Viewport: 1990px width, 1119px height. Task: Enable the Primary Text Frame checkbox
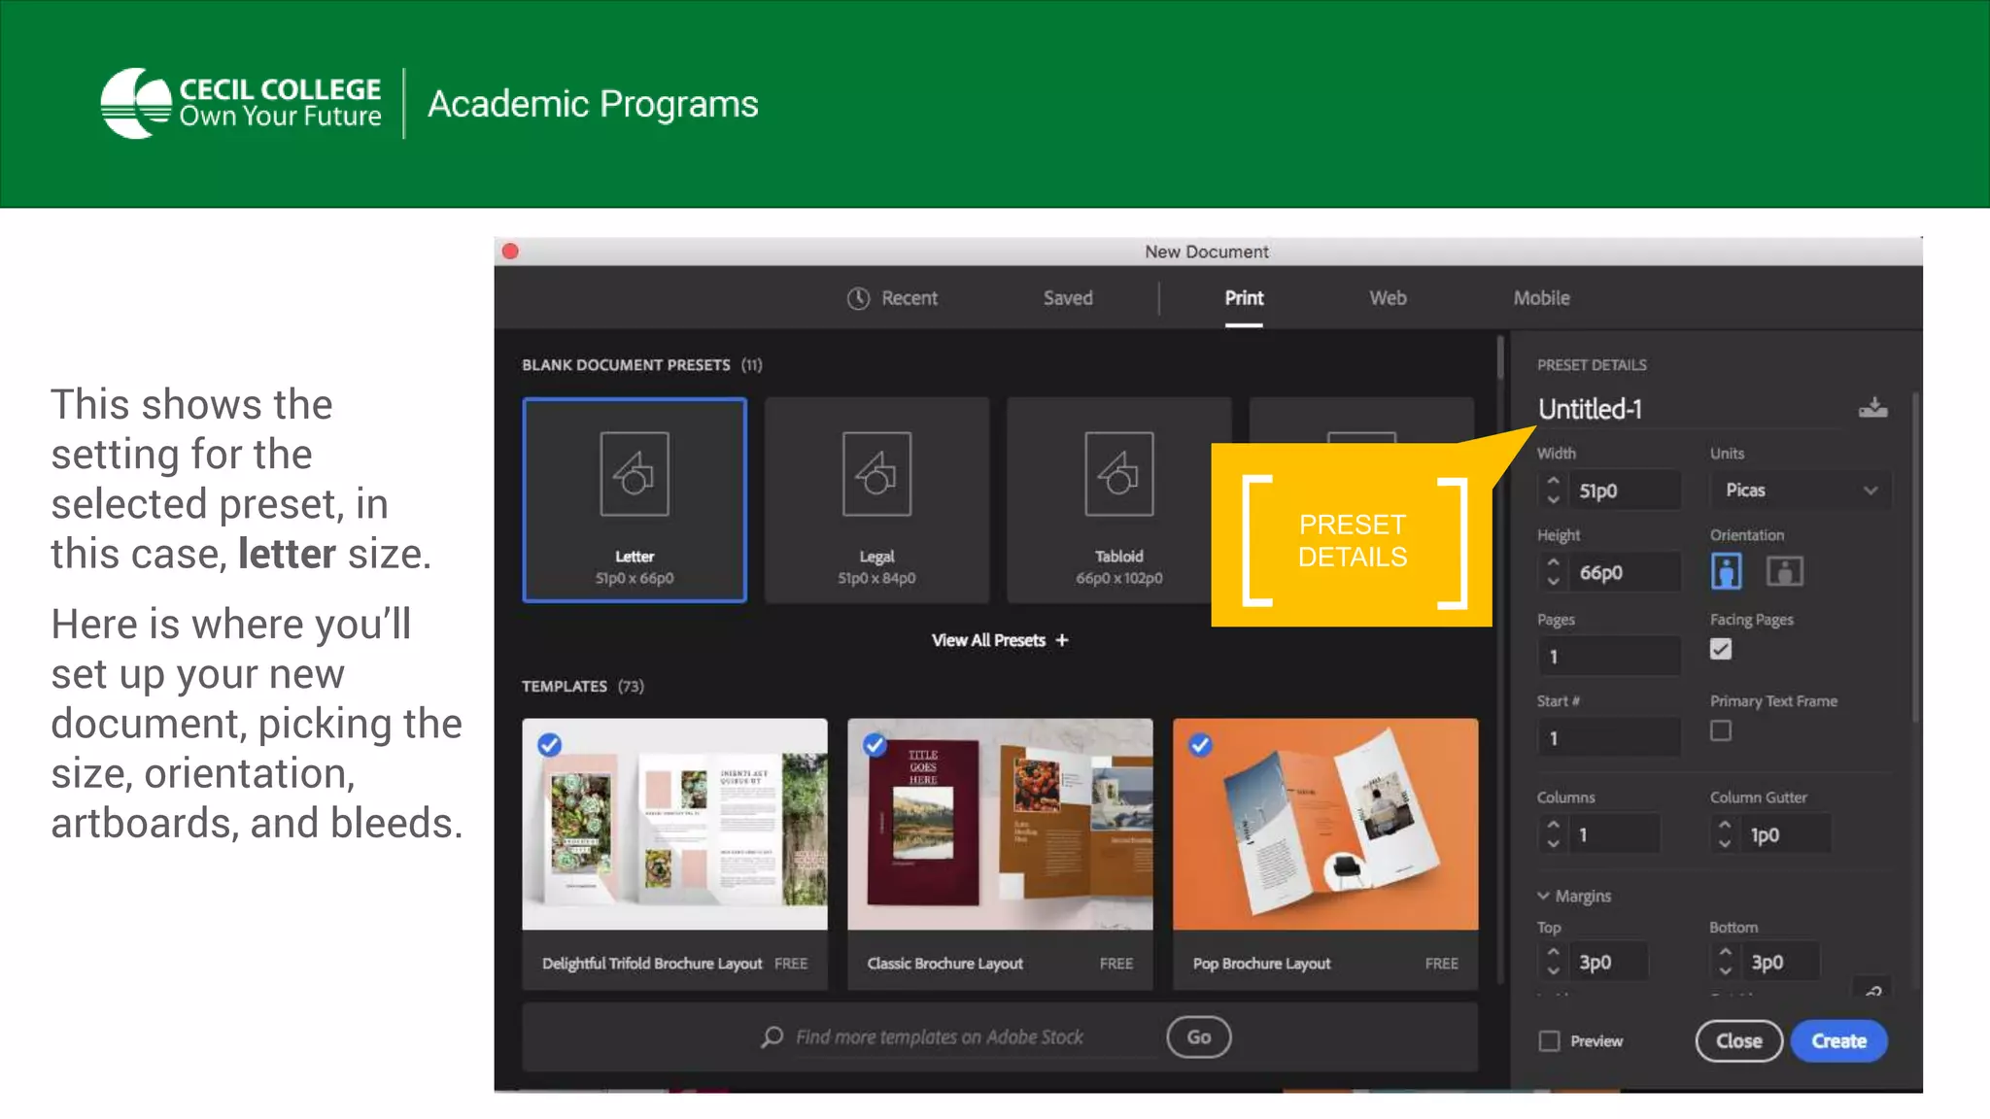pyautogui.click(x=1721, y=730)
